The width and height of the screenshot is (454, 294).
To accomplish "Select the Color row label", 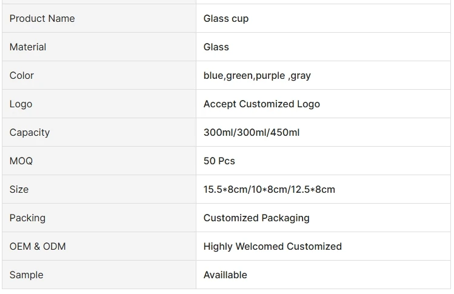I will (x=22, y=76).
